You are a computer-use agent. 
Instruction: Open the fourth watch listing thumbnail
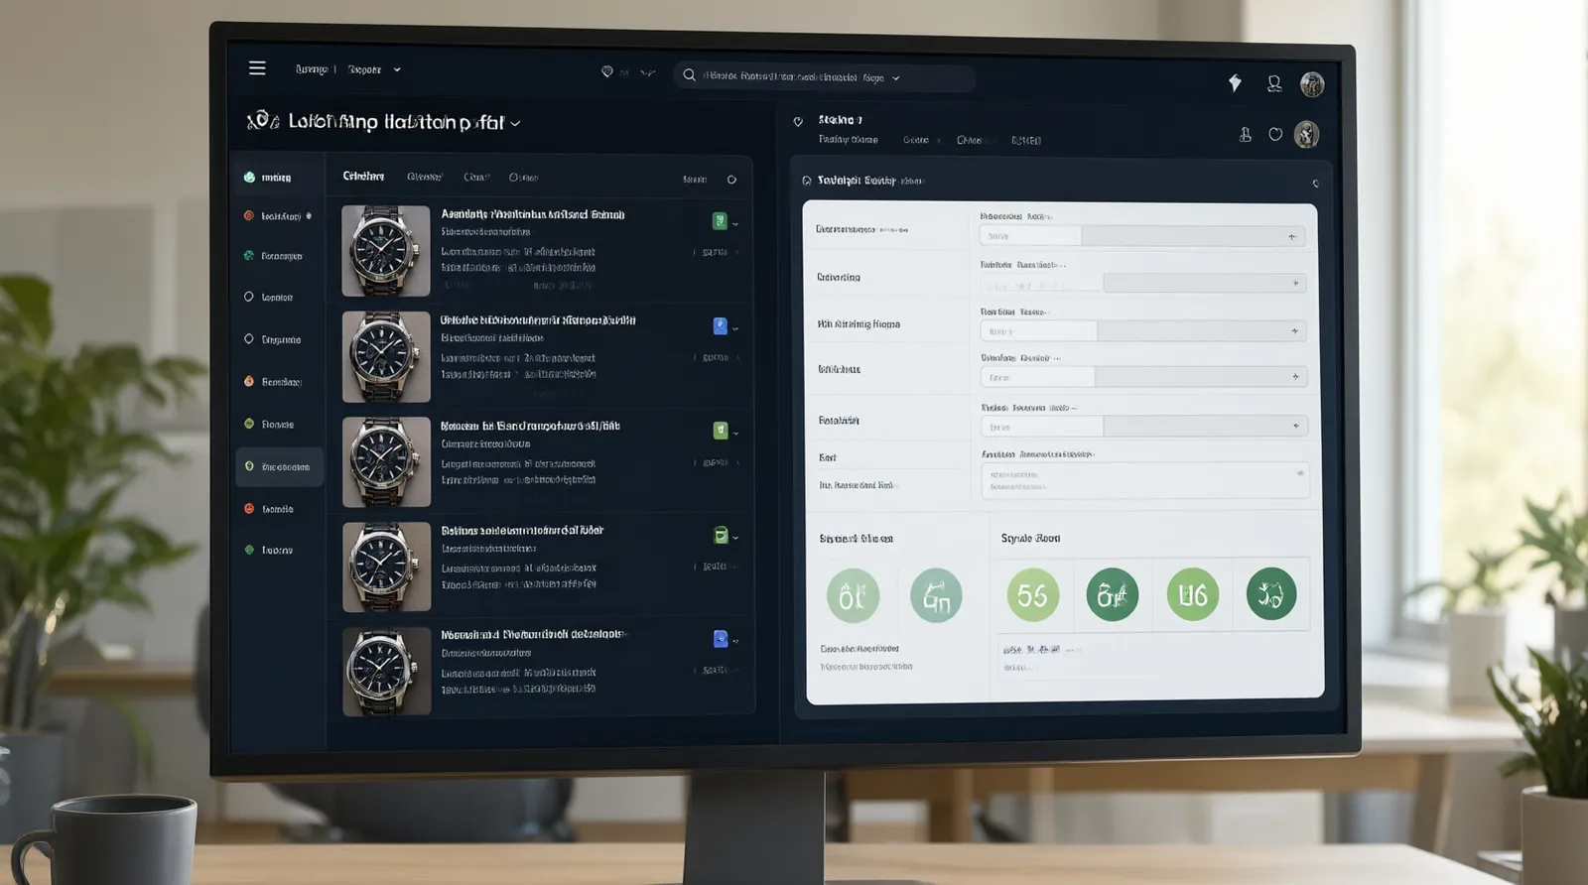386,568
